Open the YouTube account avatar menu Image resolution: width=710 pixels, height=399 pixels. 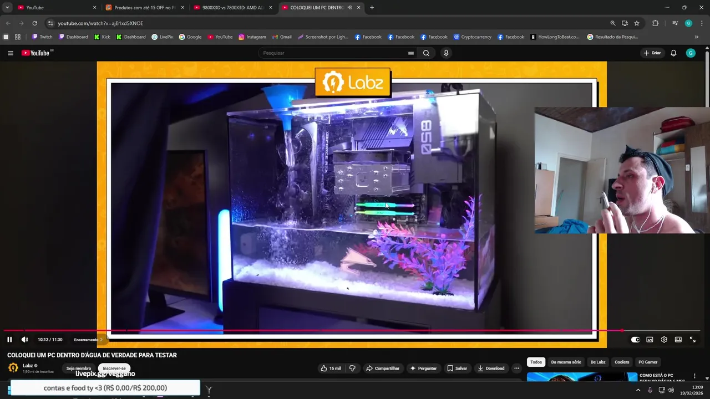[691, 53]
